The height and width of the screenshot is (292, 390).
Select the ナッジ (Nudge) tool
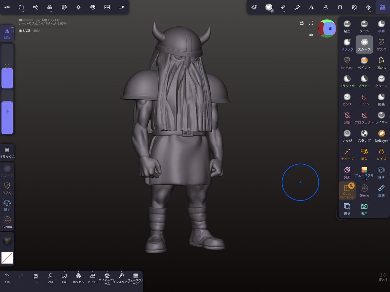pos(347,136)
